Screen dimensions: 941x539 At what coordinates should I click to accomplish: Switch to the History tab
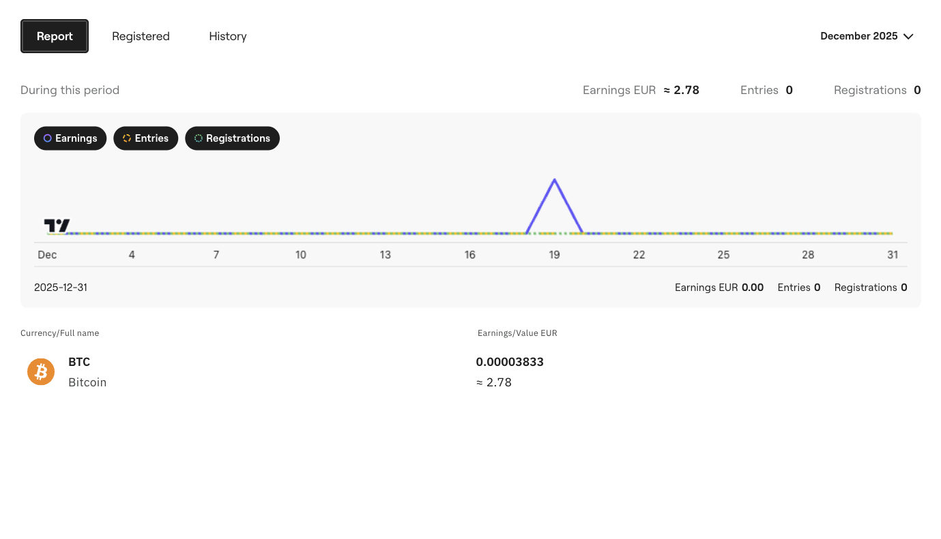(227, 36)
